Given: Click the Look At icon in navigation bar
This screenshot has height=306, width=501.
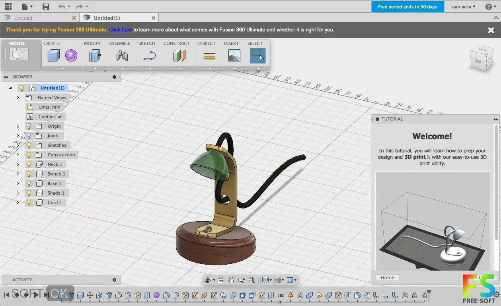Looking at the screenshot, I should click(x=221, y=281).
